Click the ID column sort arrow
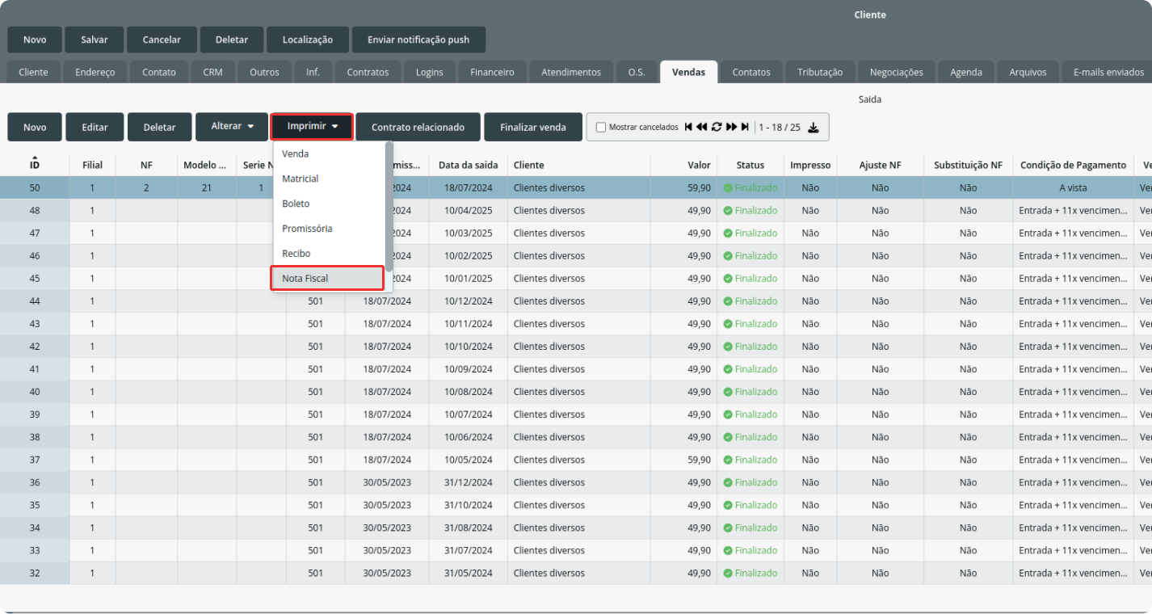Viewport: 1152px width, 614px height. point(35,158)
